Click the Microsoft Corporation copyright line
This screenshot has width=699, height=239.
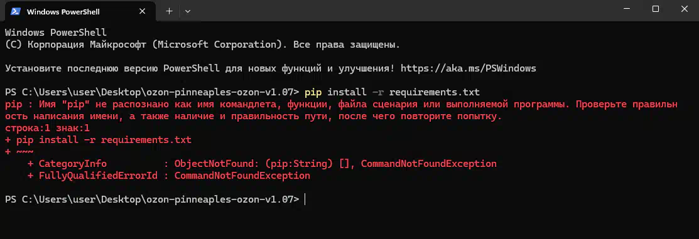click(202, 45)
